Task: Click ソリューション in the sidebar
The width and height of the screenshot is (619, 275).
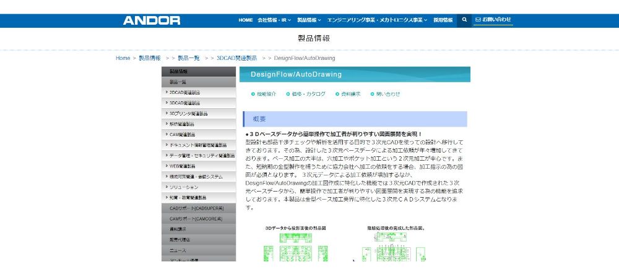Action: (x=183, y=187)
